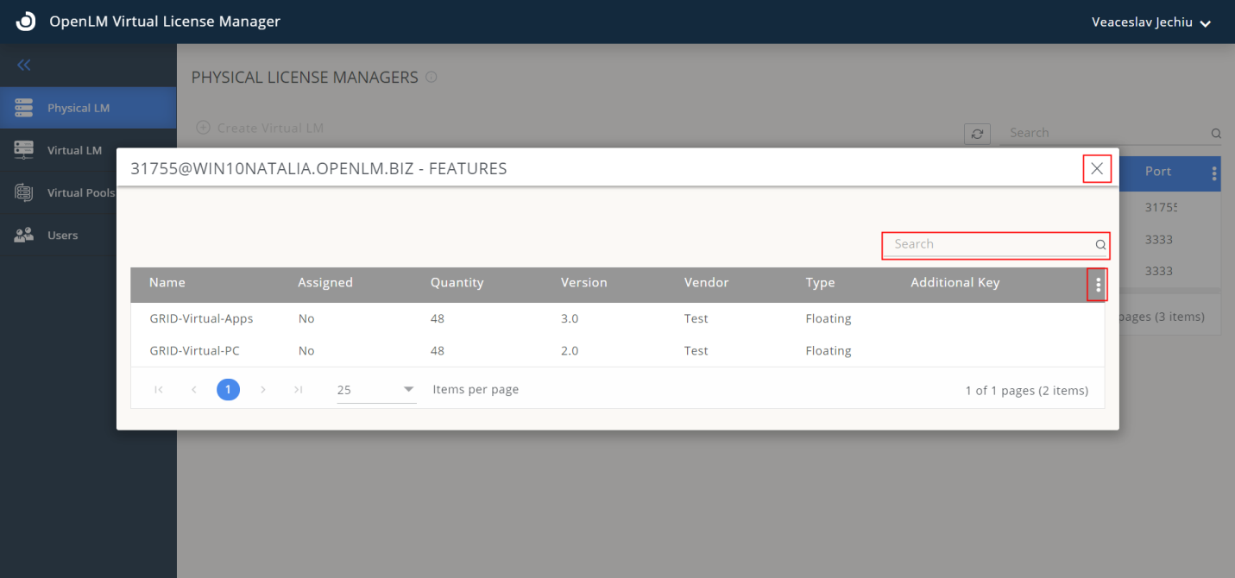Go to the last page arrow

pyautogui.click(x=298, y=390)
